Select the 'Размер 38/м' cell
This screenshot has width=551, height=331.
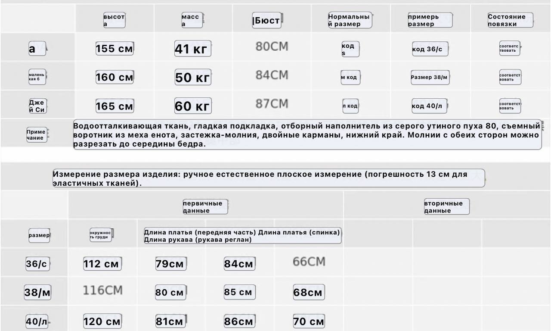[x=430, y=78]
